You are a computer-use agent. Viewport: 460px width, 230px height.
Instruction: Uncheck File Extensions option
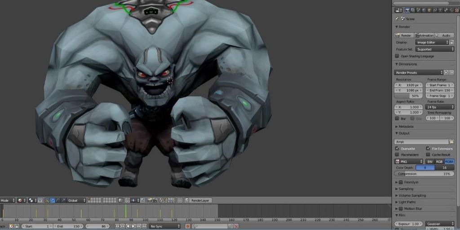428,148
